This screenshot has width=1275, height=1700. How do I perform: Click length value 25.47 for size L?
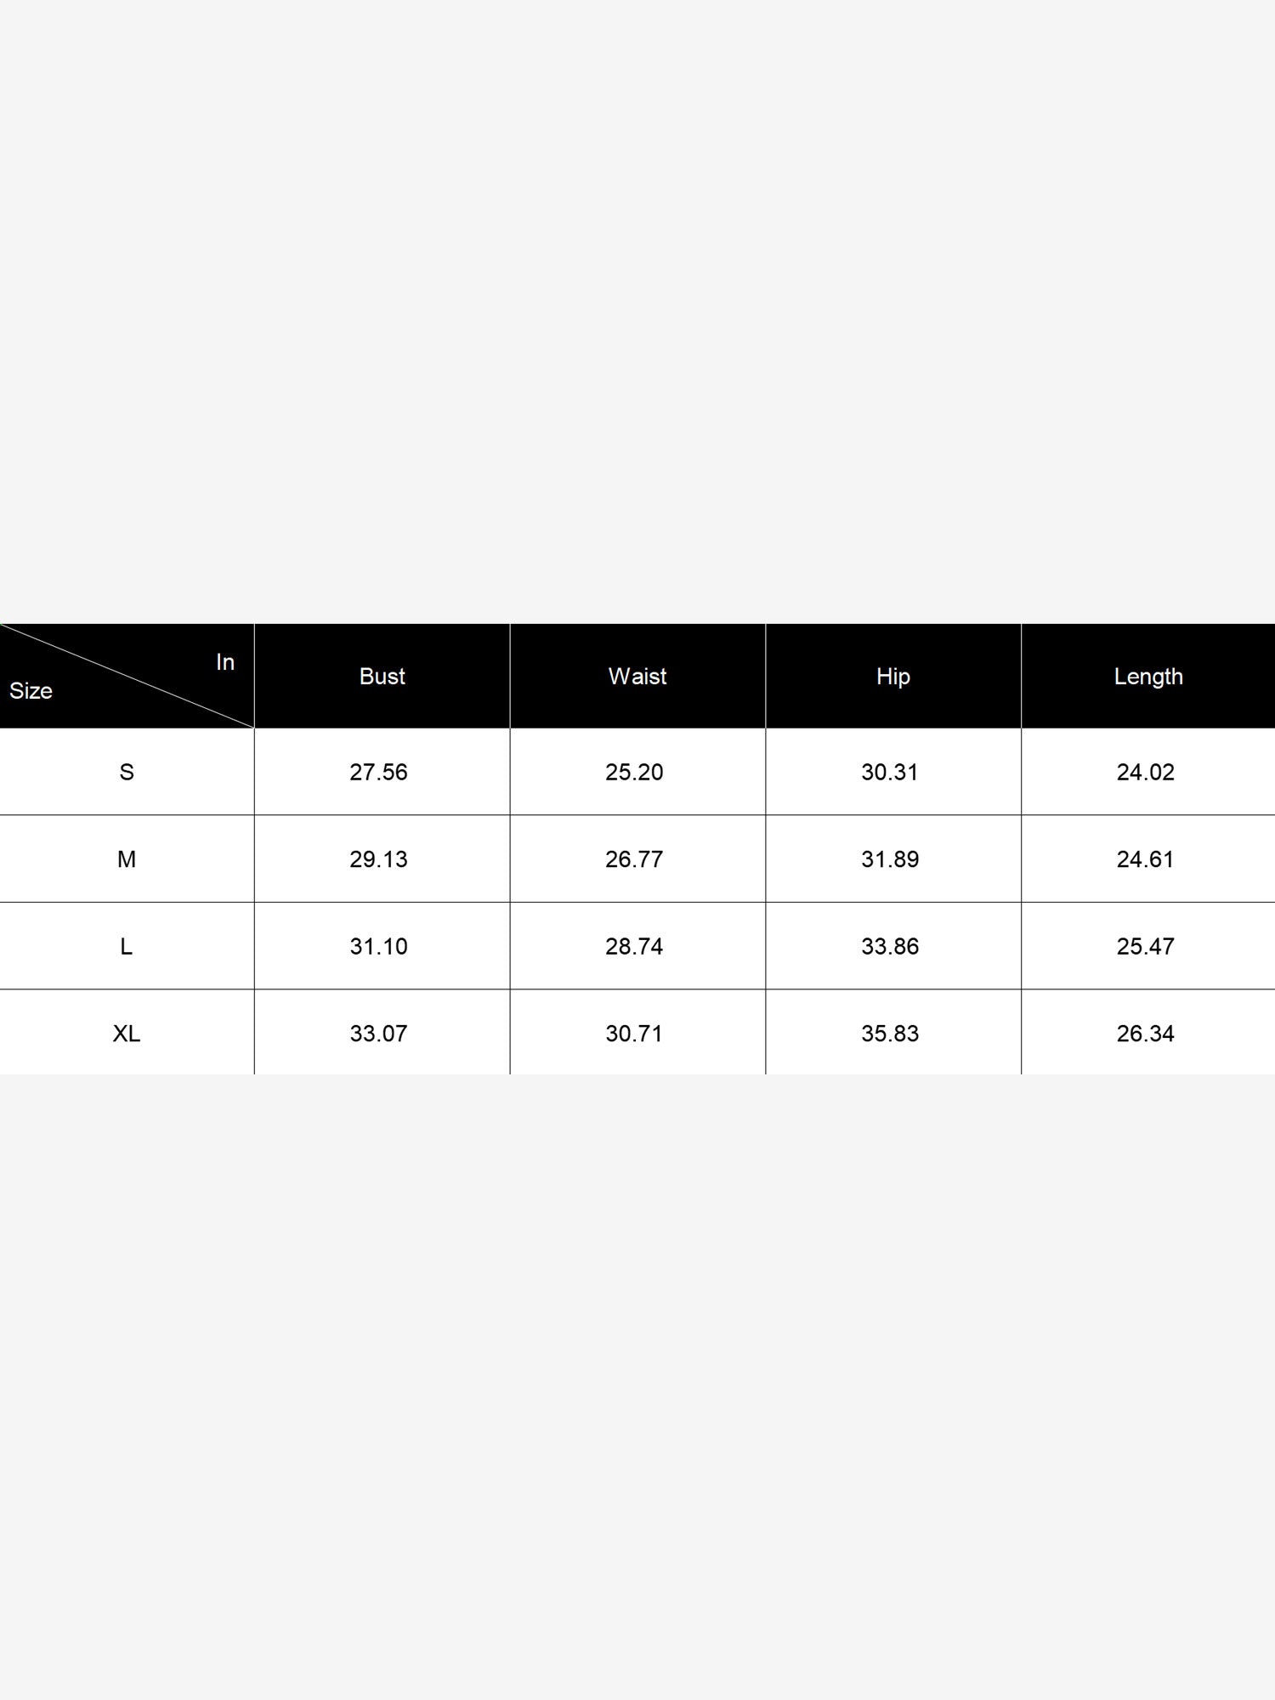coord(1145,946)
